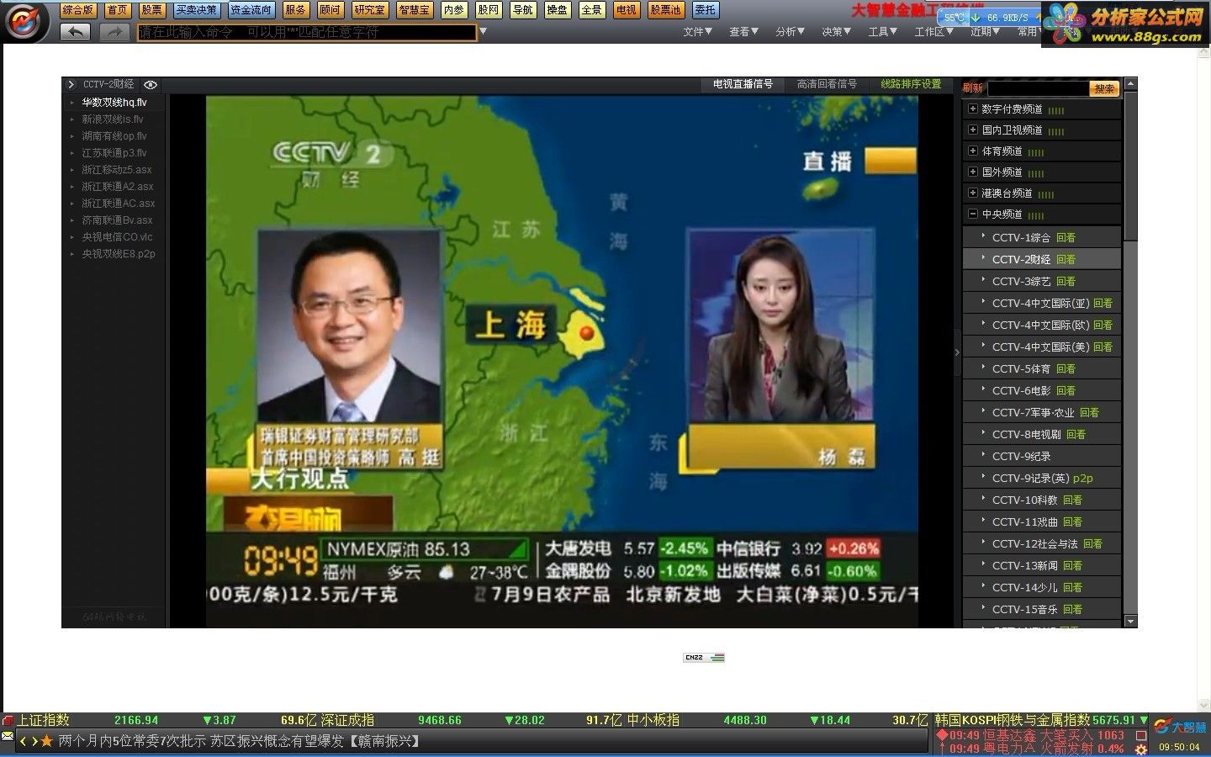Open the 委托 toolbar button

[705, 10]
